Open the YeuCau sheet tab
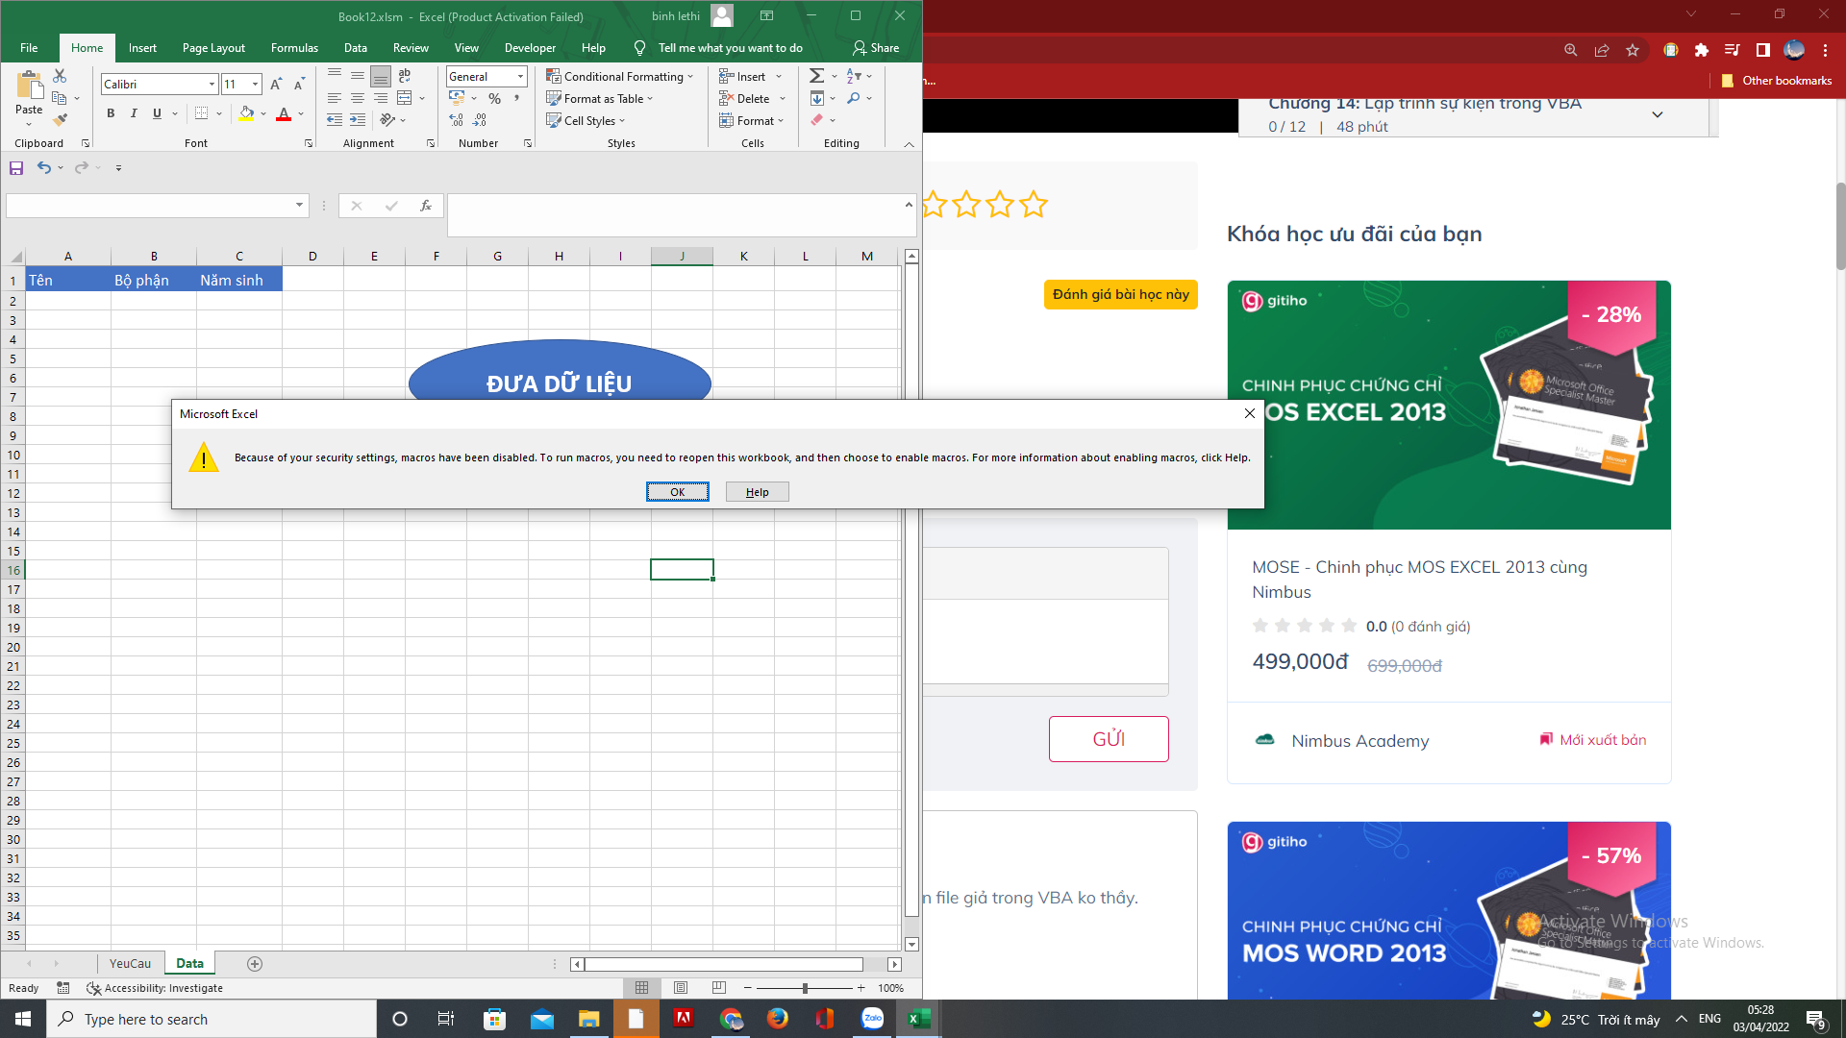Image resolution: width=1846 pixels, height=1038 pixels. pyautogui.click(x=130, y=964)
